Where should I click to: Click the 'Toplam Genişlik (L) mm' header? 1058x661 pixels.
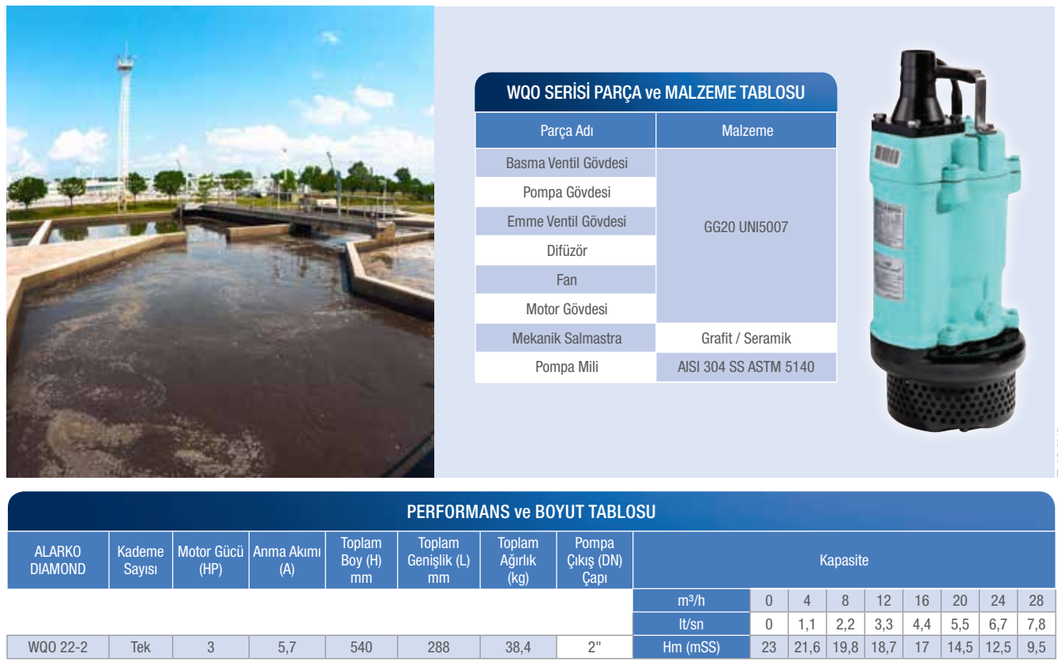[439, 560]
